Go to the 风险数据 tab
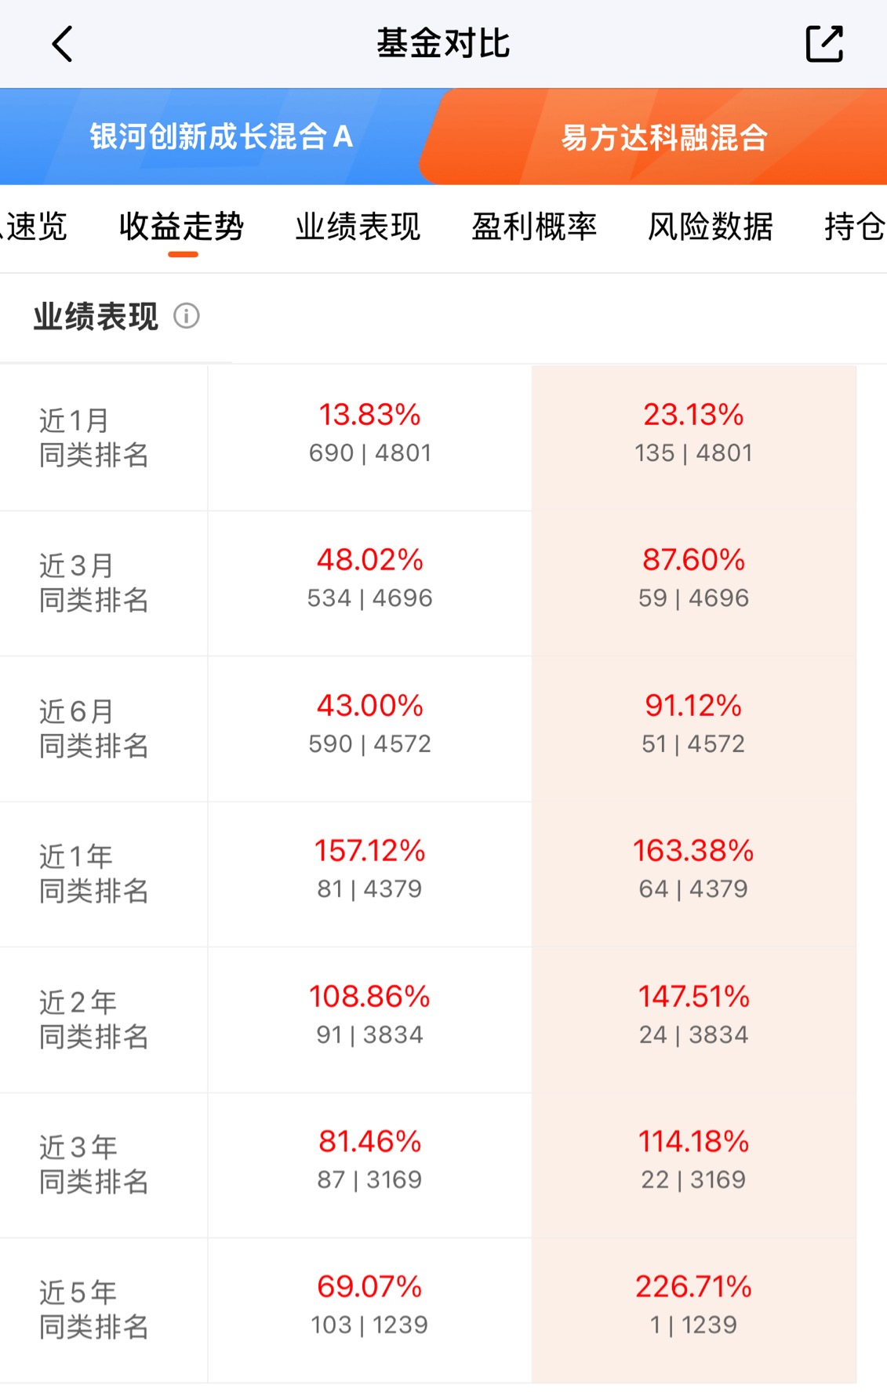This screenshot has width=887, height=1392. [x=711, y=227]
